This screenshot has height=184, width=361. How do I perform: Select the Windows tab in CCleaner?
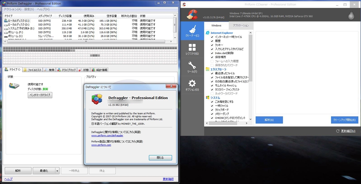pyautogui.click(x=216, y=26)
